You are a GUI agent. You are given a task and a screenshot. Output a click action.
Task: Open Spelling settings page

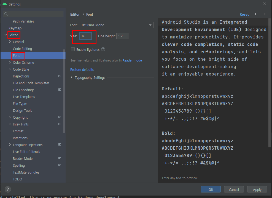point(19,166)
